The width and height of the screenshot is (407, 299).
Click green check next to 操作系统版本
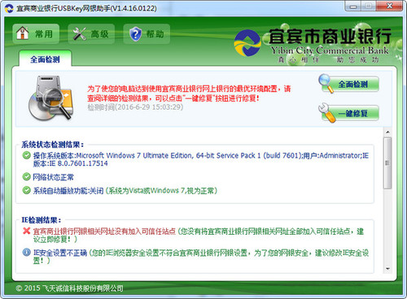coord(27,155)
